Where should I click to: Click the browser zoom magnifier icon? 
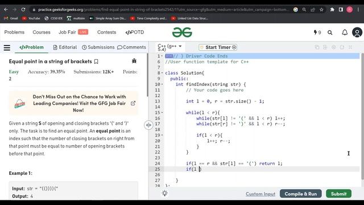(x=304, y=10)
